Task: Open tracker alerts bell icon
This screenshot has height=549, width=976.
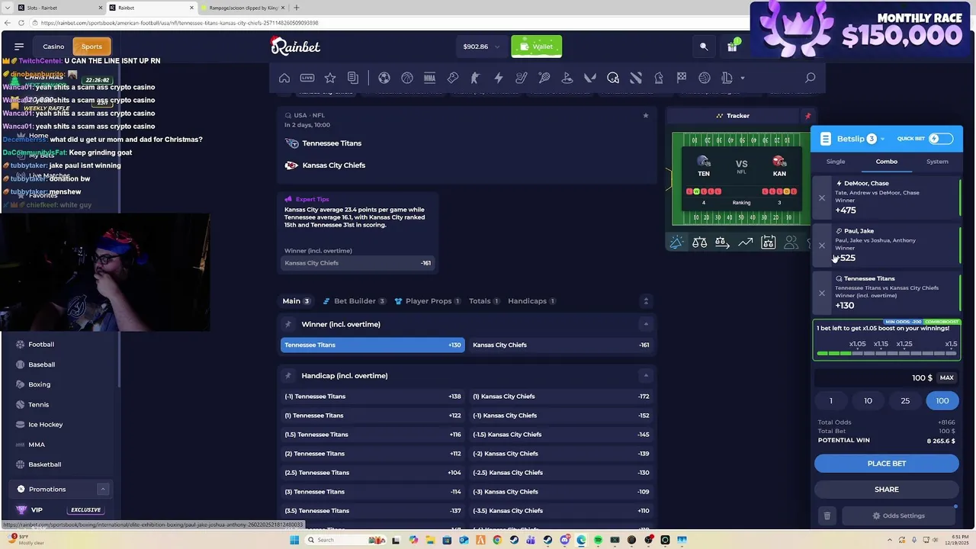Action: coord(676,242)
